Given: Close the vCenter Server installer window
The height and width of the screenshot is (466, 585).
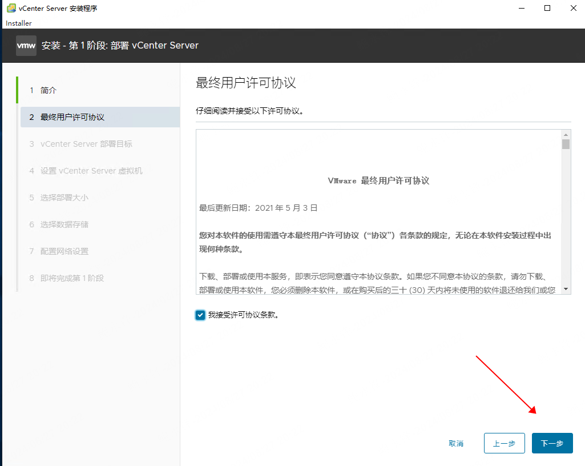Looking at the screenshot, I should [574, 8].
